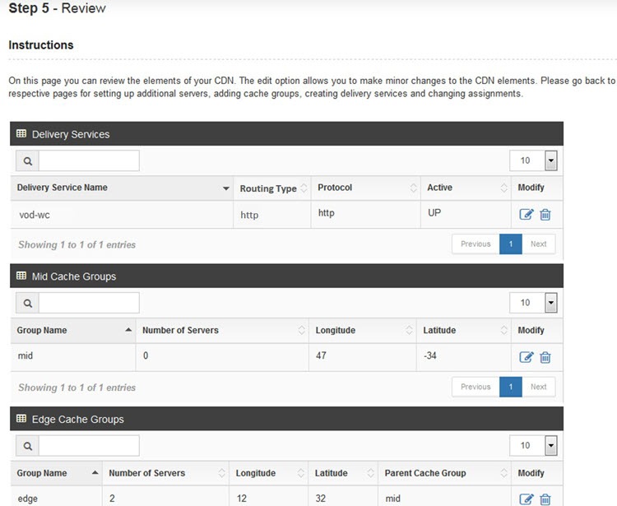
Task: Click the edge Number of Servers value 2
Action: 112,499
